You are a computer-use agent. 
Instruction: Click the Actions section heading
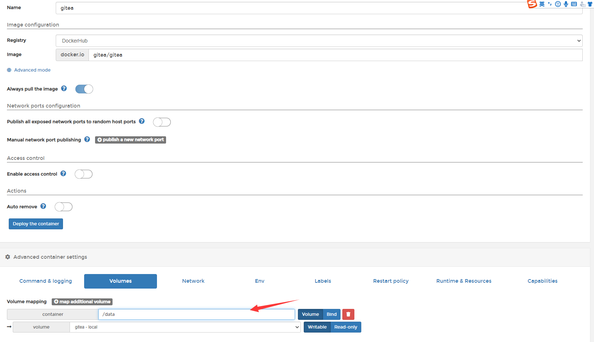[16, 191]
